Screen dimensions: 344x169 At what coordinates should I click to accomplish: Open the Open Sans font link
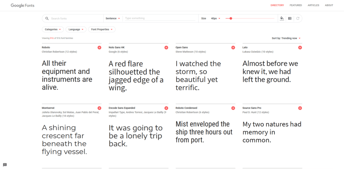pos(182,48)
